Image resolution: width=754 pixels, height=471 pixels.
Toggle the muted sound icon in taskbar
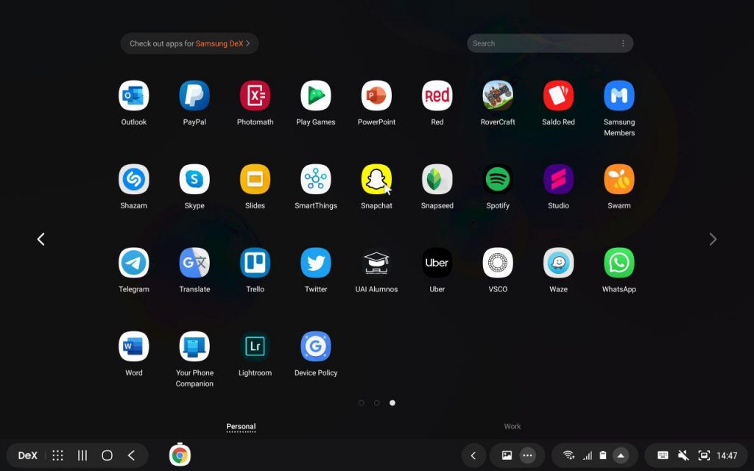point(683,456)
